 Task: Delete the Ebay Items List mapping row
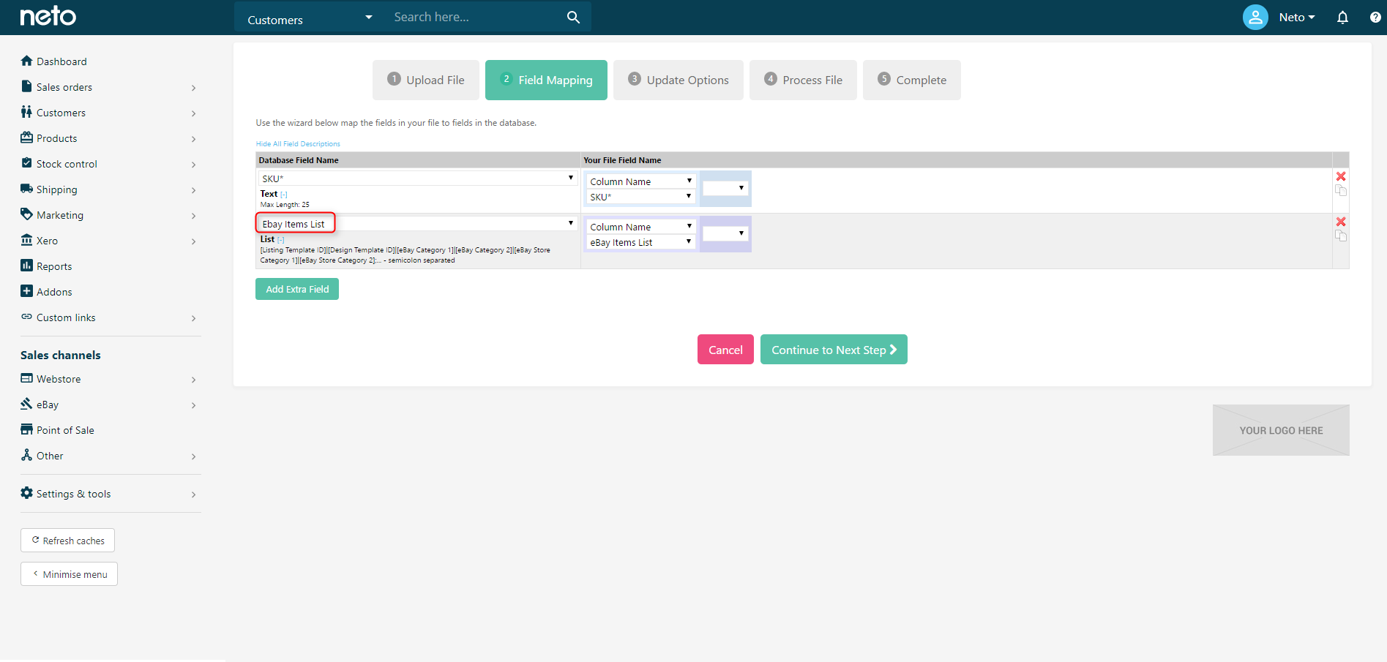[x=1341, y=222]
